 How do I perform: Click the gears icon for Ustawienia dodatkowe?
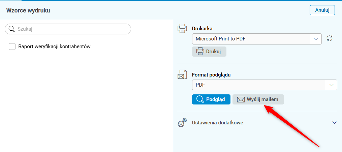point(182,123)
